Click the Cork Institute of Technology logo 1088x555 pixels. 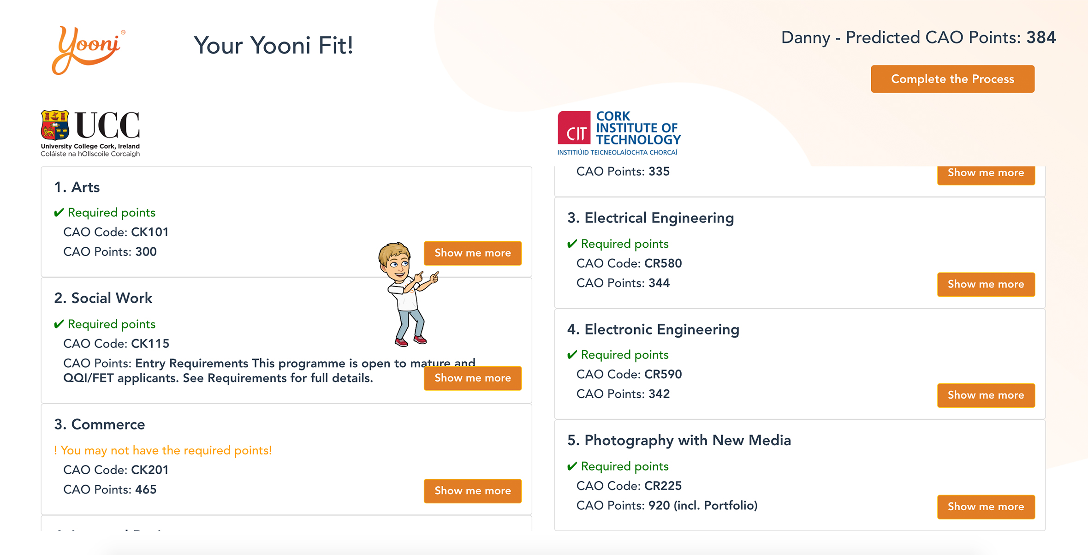coord(619,133)
